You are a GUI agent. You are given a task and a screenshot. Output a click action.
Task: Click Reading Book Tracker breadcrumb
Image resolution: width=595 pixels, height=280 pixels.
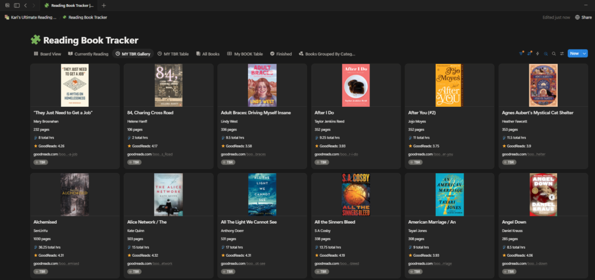coord(85,17)
